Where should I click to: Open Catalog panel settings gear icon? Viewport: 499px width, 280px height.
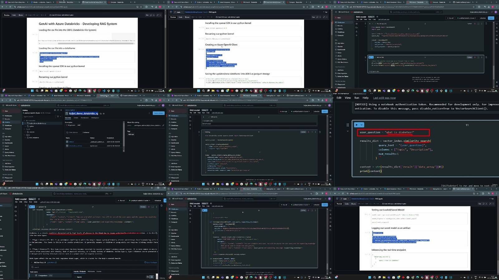55,110
